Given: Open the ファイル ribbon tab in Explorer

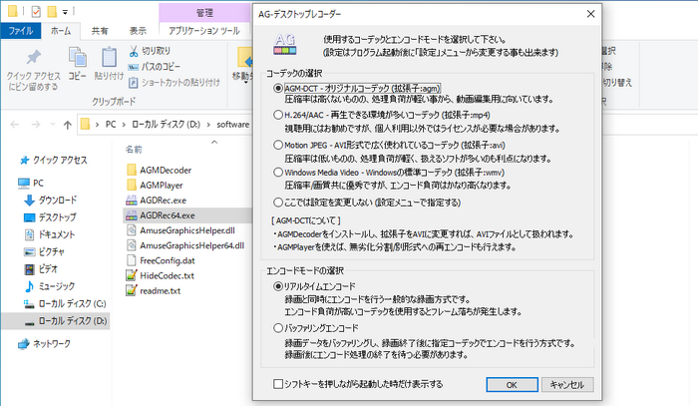Looking at the screenshot, I should click(x=21, y=31).
